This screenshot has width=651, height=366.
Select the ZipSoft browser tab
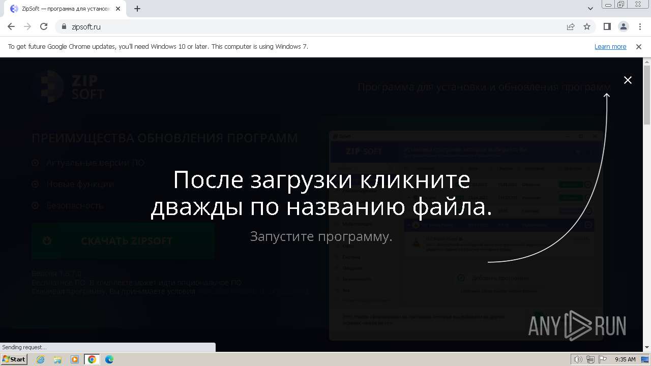(x=66, y=9)
